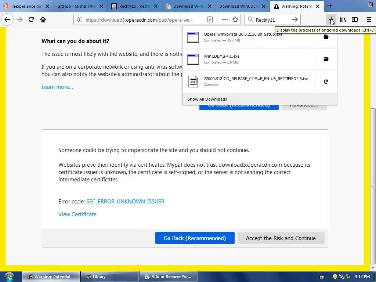This screenshot has width=376, height=282.
Task: Click View Certificate link
Action: coord(77,214)
